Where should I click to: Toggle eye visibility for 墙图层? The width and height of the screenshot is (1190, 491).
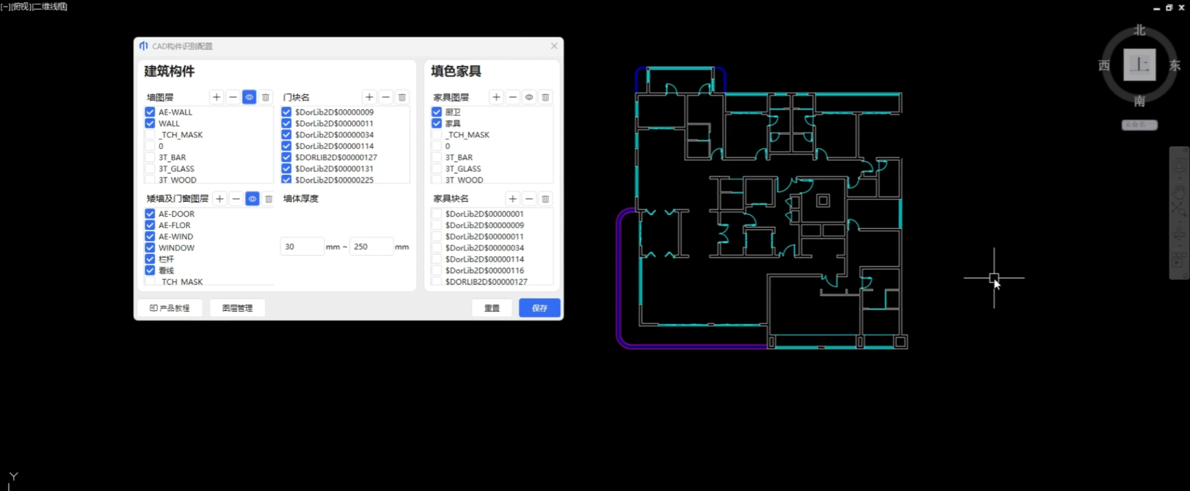(x=249, y=97)
